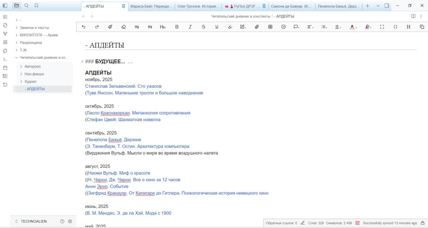428x228 pixels.
Task: Insert a table using the toolbar icon
Action: click(270, 27)
